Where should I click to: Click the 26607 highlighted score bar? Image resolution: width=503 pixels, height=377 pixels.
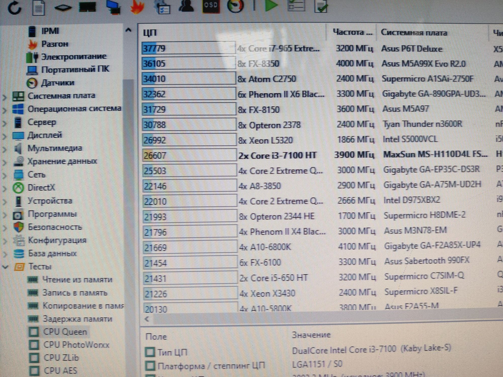(189, 155)
